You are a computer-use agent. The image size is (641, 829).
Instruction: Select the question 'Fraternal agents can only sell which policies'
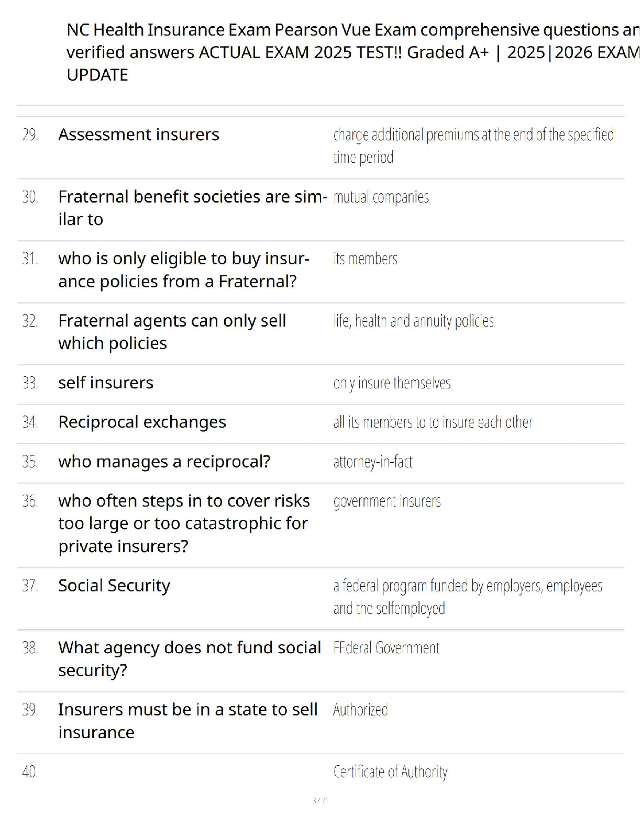tap(172, 332)
